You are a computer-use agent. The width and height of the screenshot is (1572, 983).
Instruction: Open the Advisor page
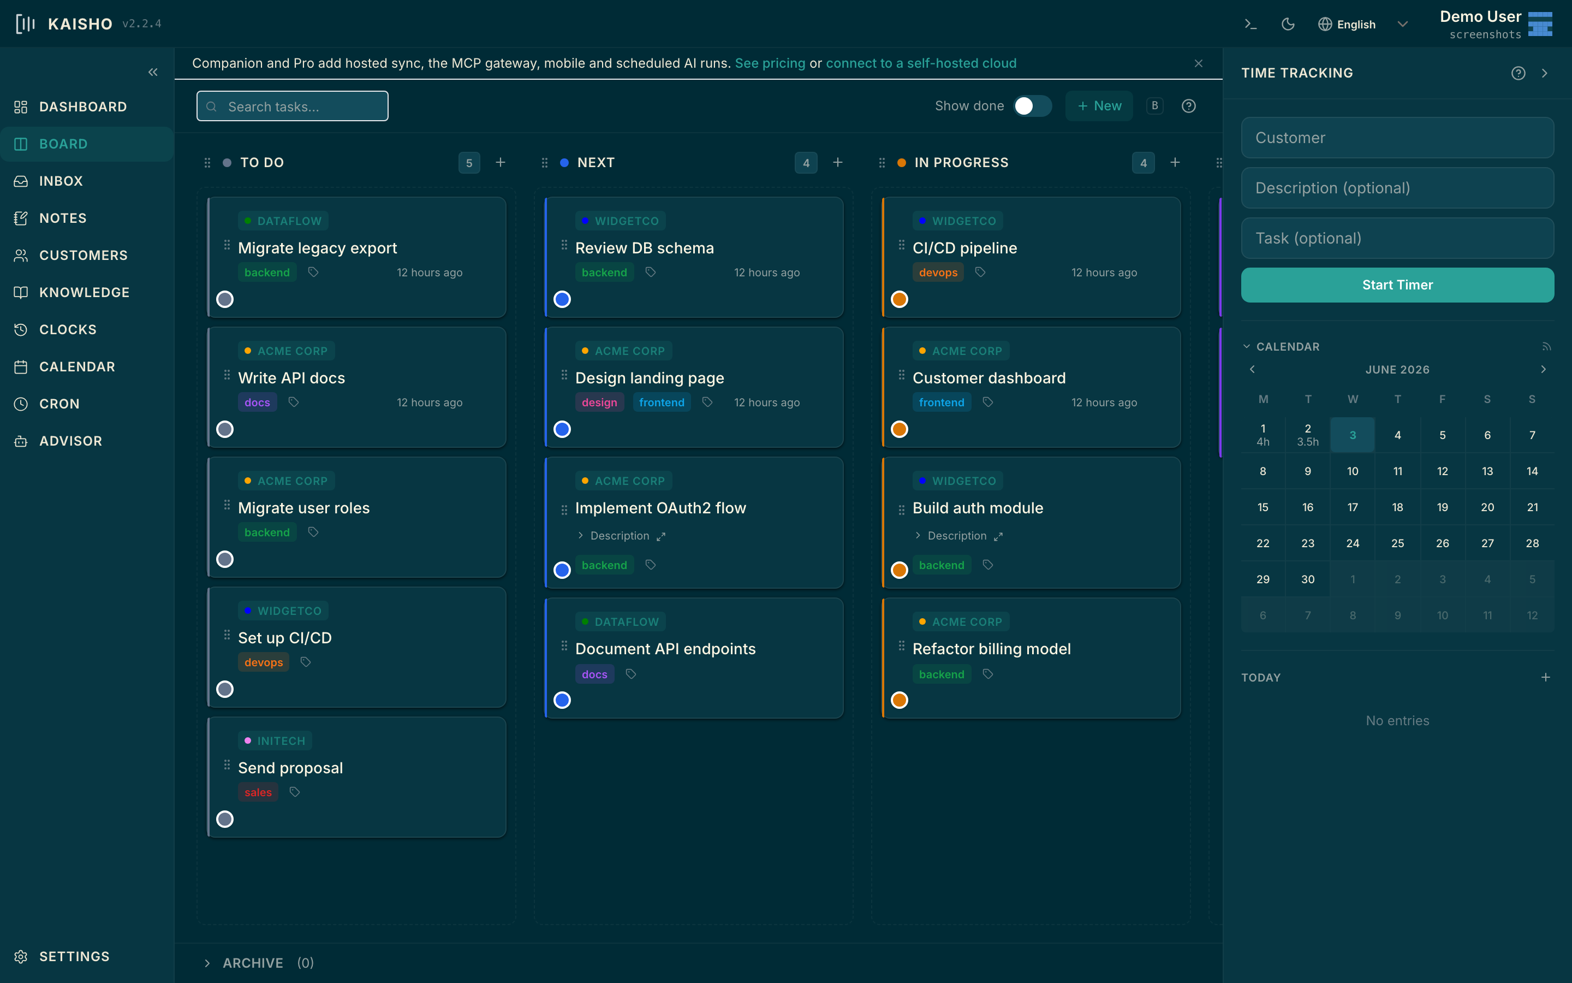[87, 441]
